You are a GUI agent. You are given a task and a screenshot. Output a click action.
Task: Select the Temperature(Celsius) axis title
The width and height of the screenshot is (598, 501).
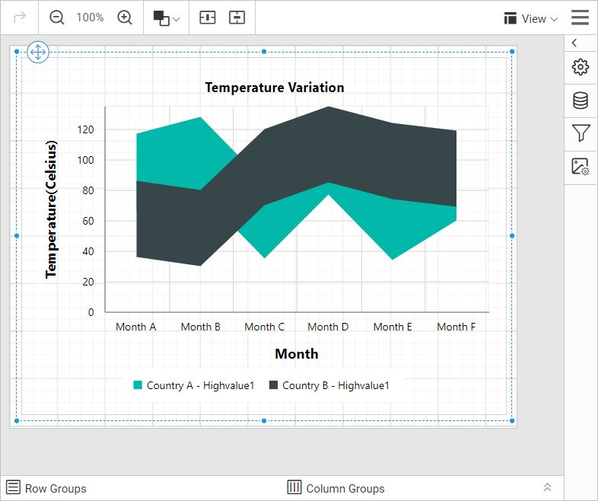(51, 209)
